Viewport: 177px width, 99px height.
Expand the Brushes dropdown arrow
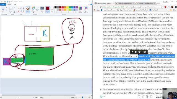(x=28, y=12)
